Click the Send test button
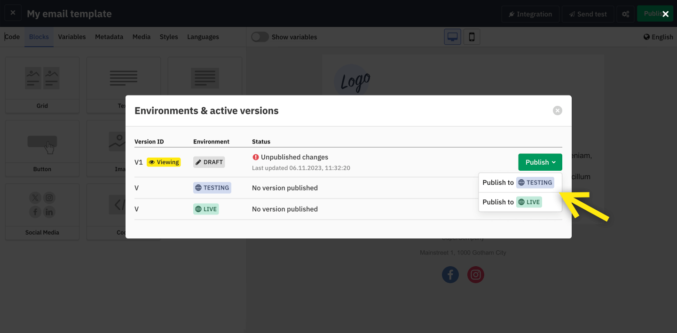Image resolution: width=677 pixels, height=333 pixels. tap(588, 14)
